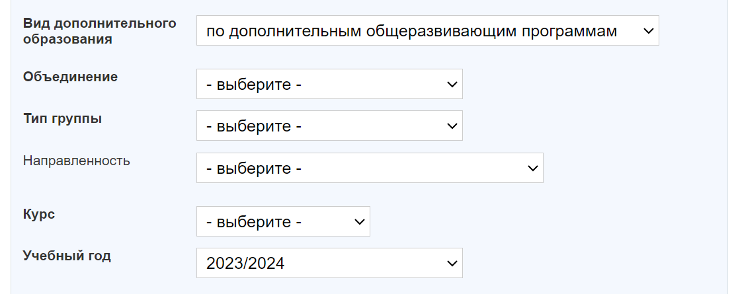Click the "по дополнительным общеразвивающим программам" value
This screenshot has width=738, height=294.
point(411,31)
